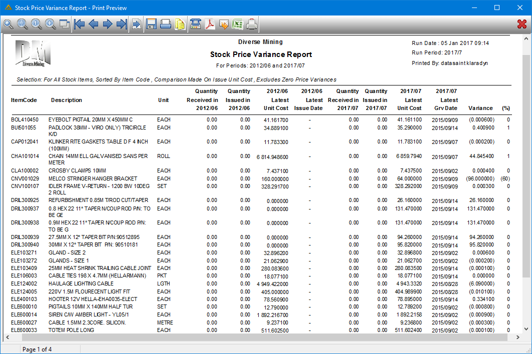Viewport: 532px width, 354px height.
Task: Print the report using blue printer icon
Action: point(166,24)
